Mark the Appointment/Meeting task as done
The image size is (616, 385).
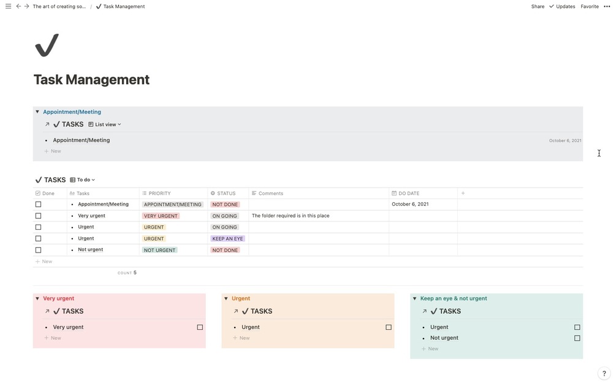38,204
